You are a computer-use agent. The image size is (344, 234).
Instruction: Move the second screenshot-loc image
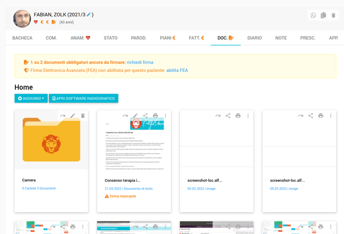pyautogui.click(x=301, y=116)
